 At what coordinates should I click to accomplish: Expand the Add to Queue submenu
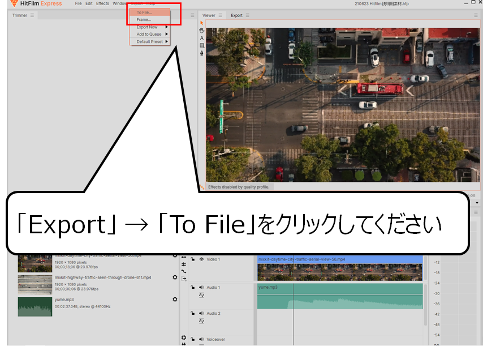coord(150,34)
